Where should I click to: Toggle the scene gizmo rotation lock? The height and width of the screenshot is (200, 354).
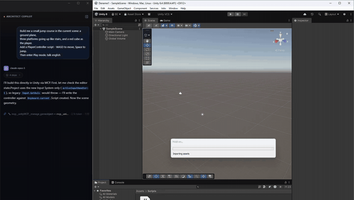point(287,33)
